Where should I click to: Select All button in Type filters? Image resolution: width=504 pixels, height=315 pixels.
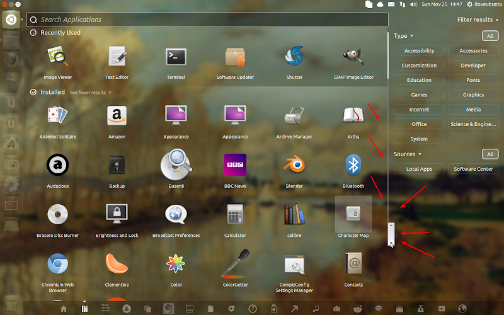[x=490, y=36]
